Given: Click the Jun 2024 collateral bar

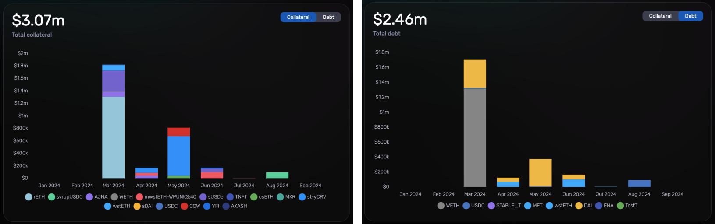Looking at the screenshot, I should (212, 173).
